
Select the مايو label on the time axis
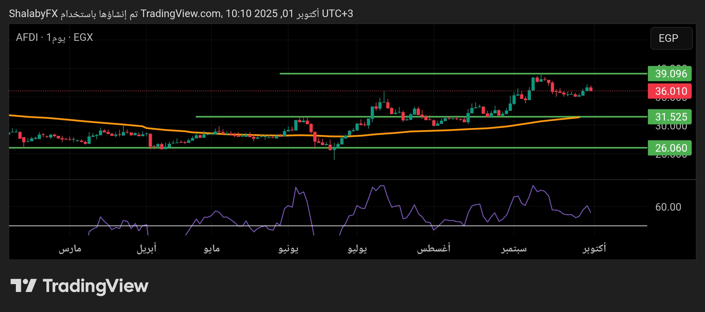212,249
